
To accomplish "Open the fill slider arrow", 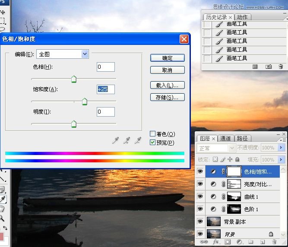I will click(281, 160).
